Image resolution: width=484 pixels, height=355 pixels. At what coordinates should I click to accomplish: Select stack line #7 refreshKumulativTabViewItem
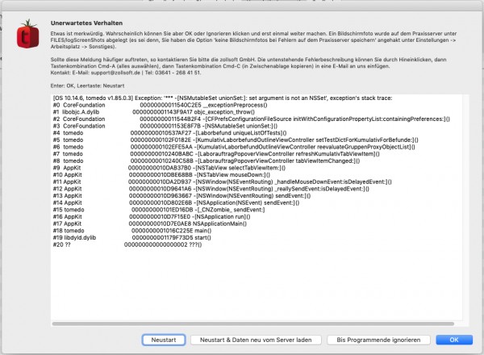216,154
